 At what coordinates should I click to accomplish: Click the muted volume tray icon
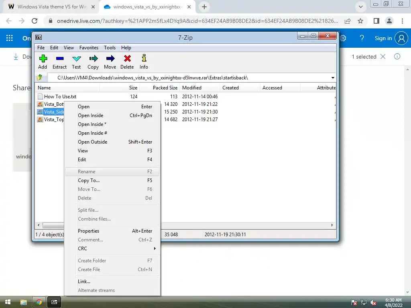[x=373, y=302]
